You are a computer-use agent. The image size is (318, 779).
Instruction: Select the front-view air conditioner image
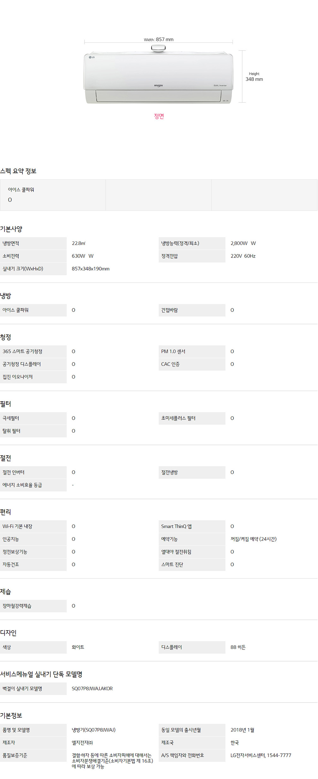(x=158, y=74)
